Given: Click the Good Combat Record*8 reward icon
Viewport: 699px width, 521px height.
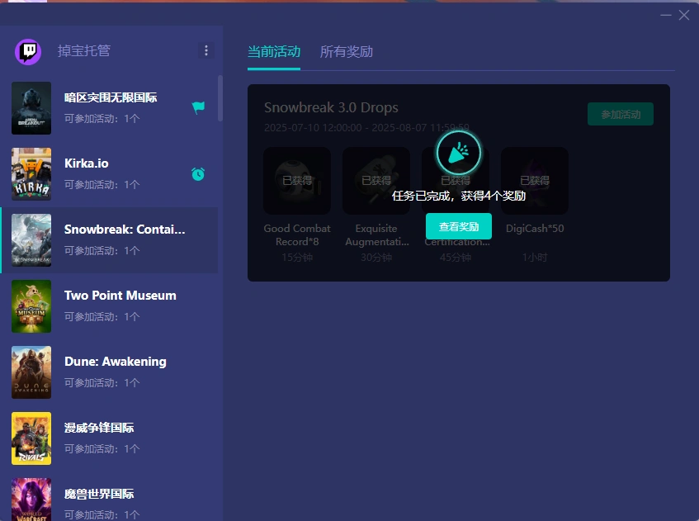Looking at the screenshot, I should (296, 180).
